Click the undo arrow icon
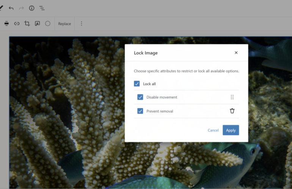 [11, 8]
